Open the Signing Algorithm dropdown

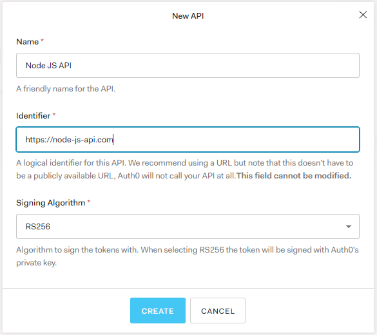(188, 226)
